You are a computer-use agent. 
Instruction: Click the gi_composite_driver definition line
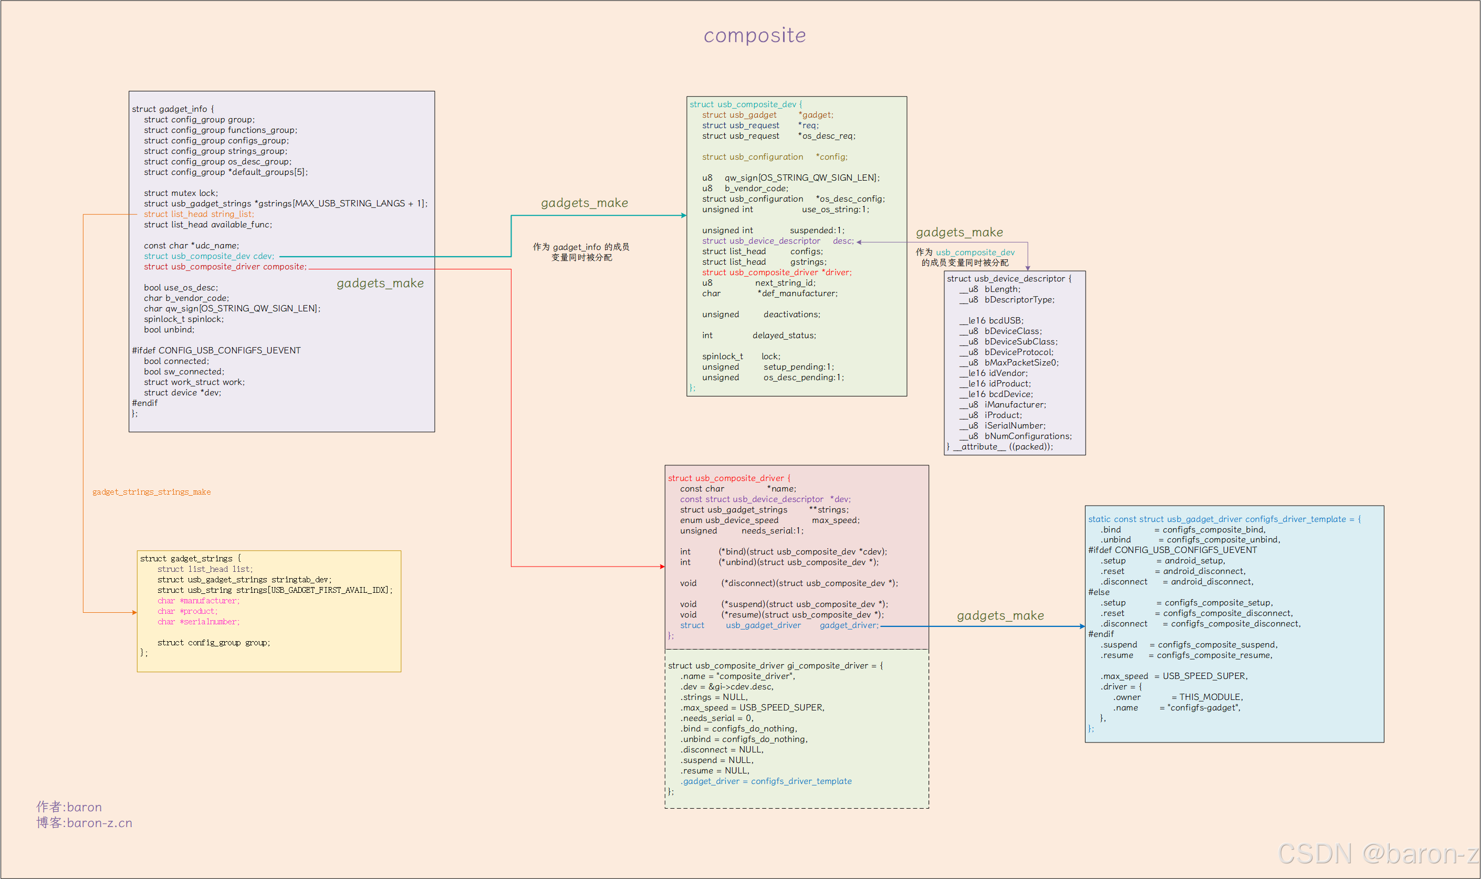775,666
